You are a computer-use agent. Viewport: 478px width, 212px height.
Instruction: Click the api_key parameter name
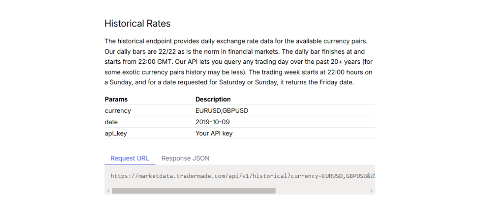(x=115, y=133)
